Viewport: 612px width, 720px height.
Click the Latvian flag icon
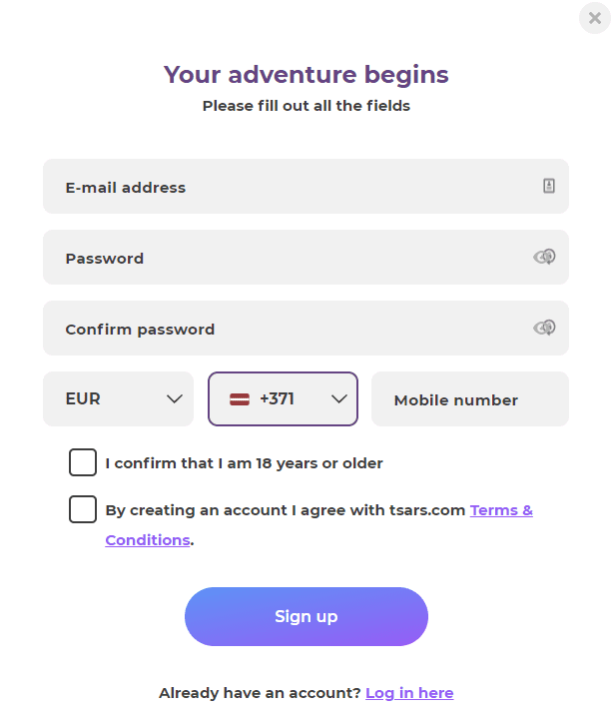click(x=240, y=399)
